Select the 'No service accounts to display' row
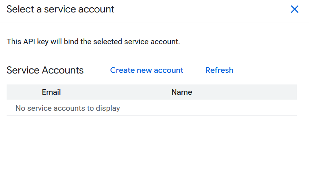This screenshot has height=185, width=309. pyautogui.click(x=151, y=108)
